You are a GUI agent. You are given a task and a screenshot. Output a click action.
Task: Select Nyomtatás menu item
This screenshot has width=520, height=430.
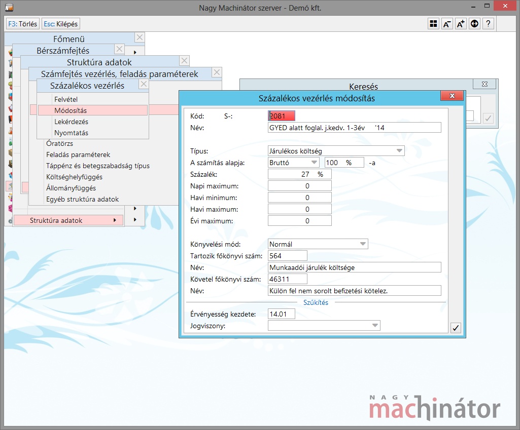click(93, 133)
